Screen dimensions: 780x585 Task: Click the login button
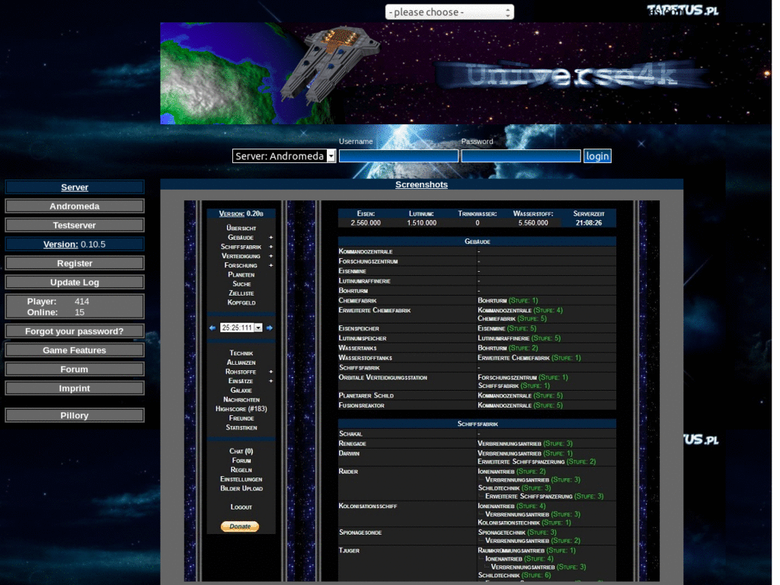point(597,156)
